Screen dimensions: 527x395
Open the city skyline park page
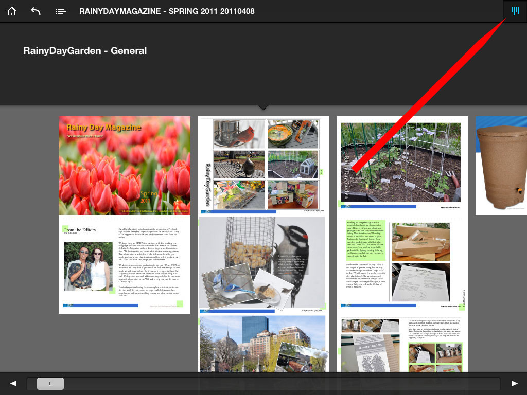coord(263,343)
